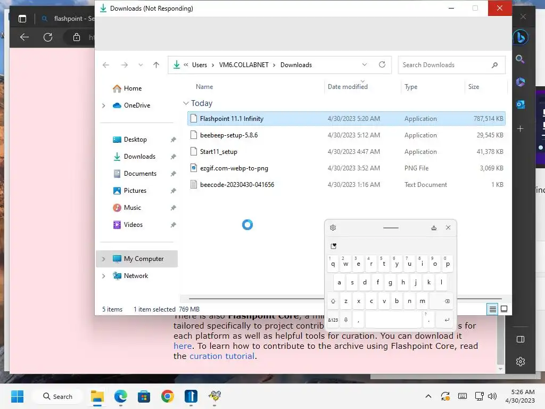Screen dimensions: 545x409
Task: Open emoji panel on touch keyboard
Action: pos(333,246)
